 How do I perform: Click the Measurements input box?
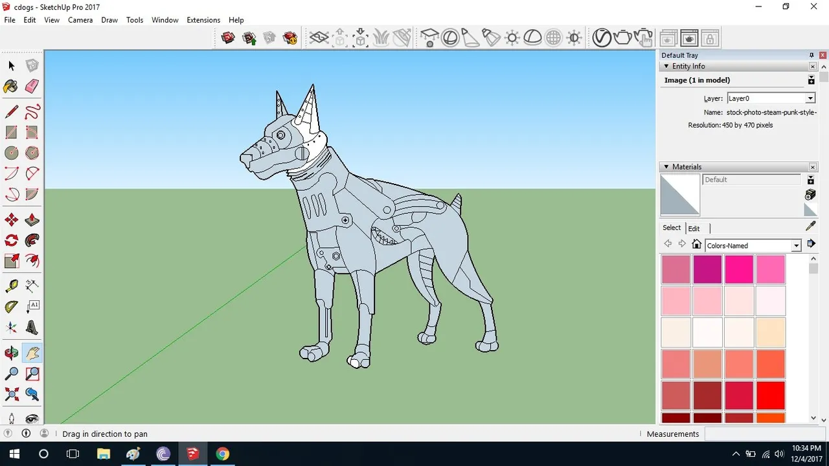[x=764, y=434]
